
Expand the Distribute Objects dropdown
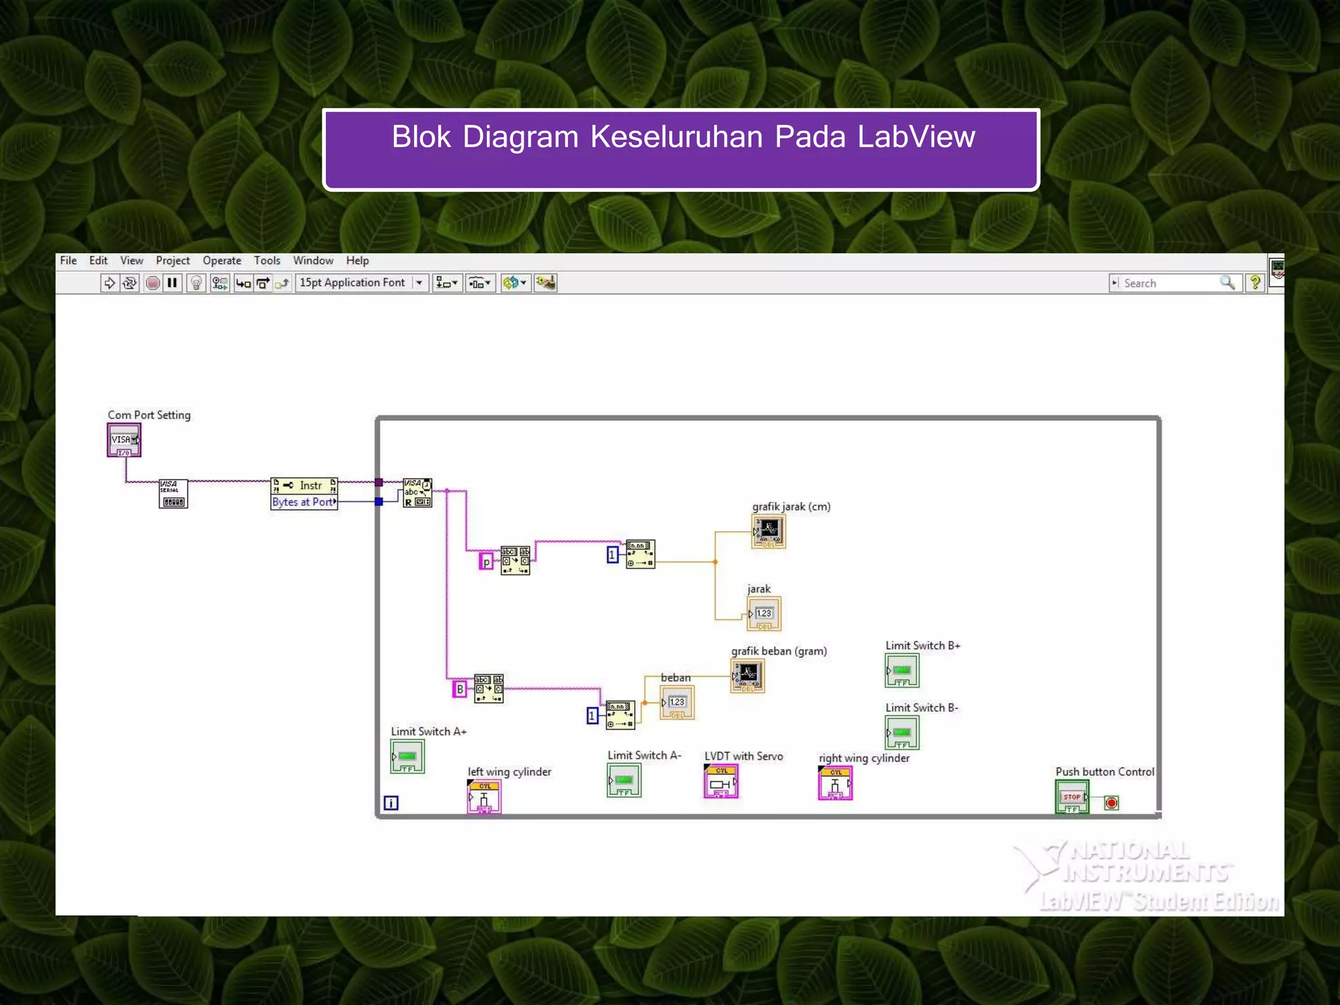(480, 283)
